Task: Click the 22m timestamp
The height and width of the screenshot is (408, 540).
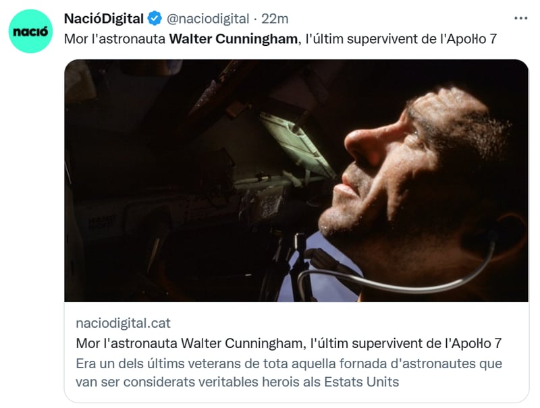Action: 275,19
